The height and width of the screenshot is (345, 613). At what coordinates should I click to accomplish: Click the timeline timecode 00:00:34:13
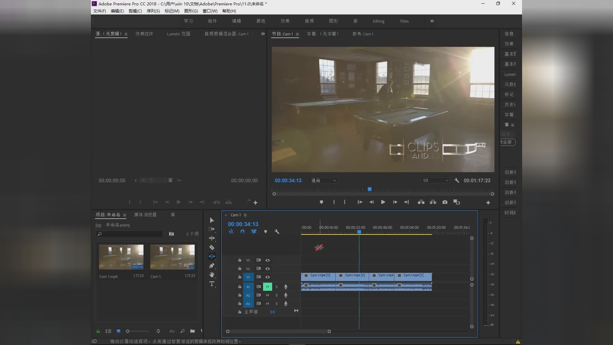[243, 224]
